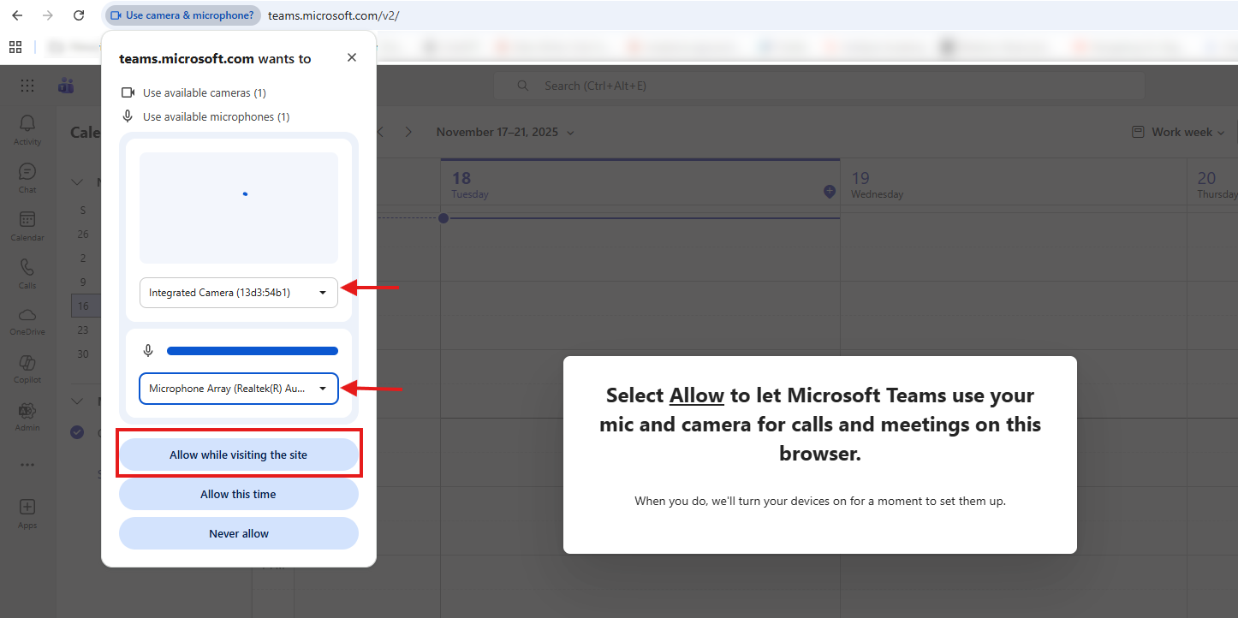The width and height of the screenshot is (1238, 618).
Task: Open Activity in Teams sidebar
Action: pyautogui.click(x=27, y=130)
